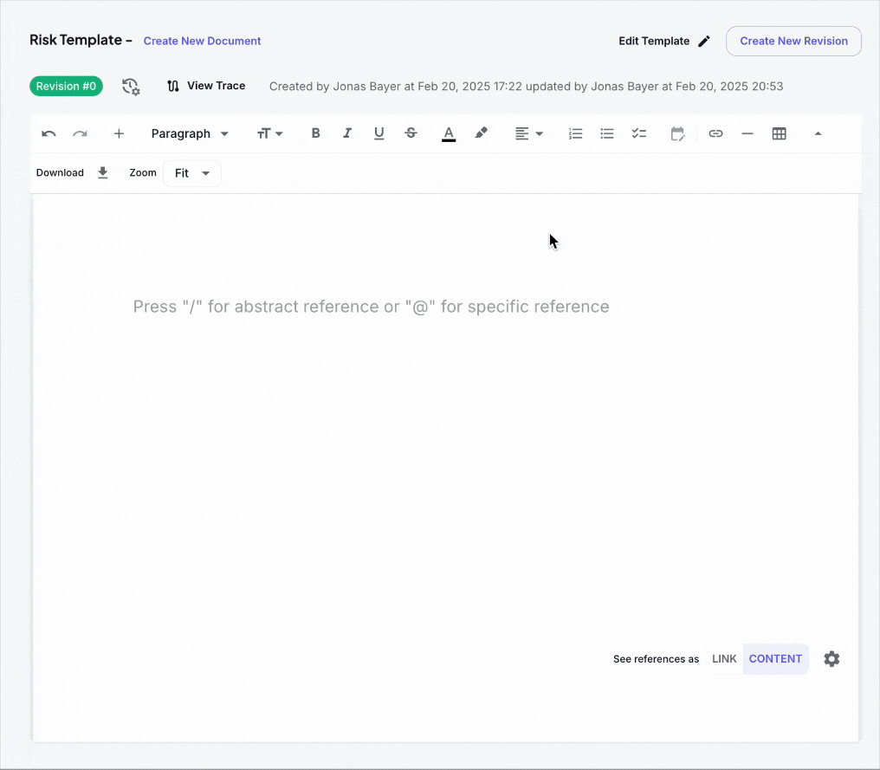
Task: Switch references view to CONTENT
Action: coord(775,659)
